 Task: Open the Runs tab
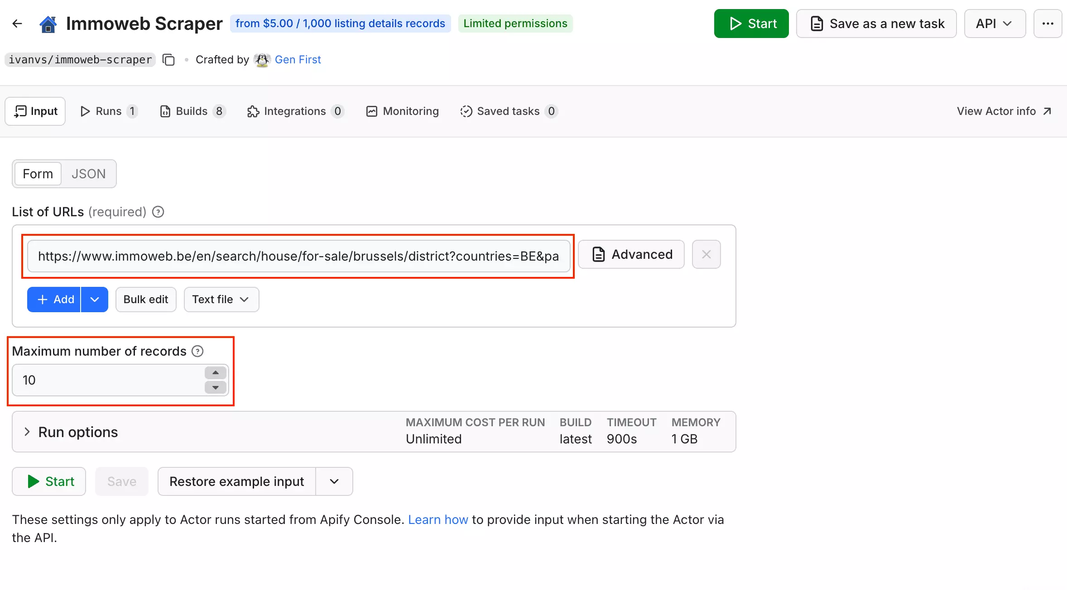pos(109,111)
